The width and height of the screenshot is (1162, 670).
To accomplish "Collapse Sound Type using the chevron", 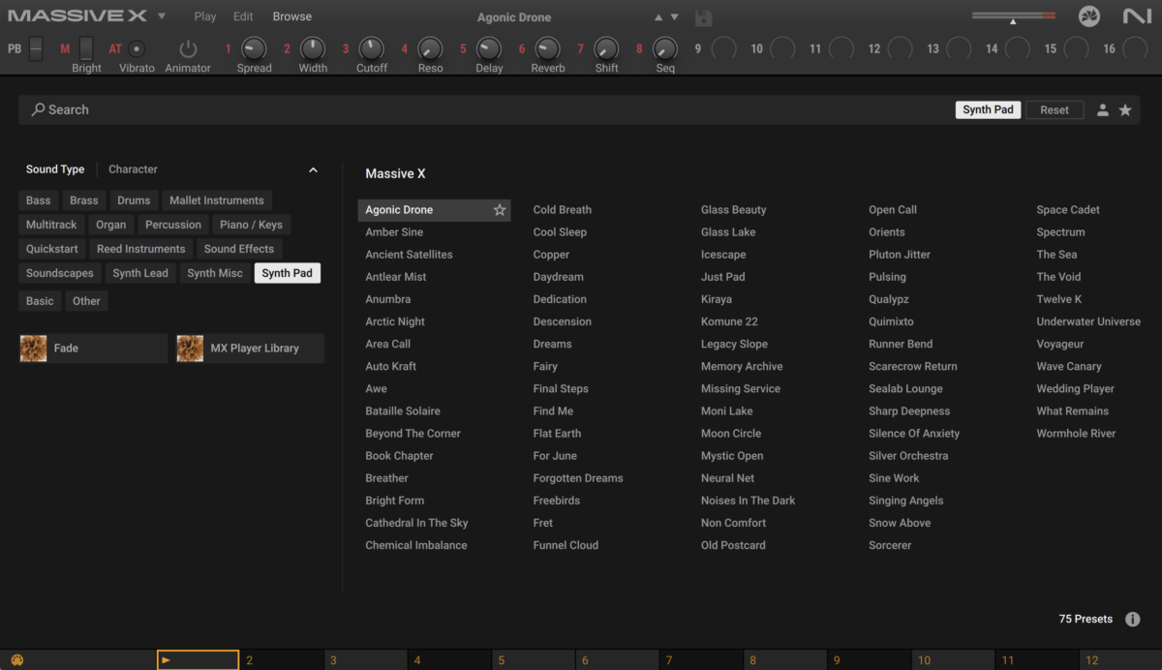I will pyautogui.click(x=313, y=168).
